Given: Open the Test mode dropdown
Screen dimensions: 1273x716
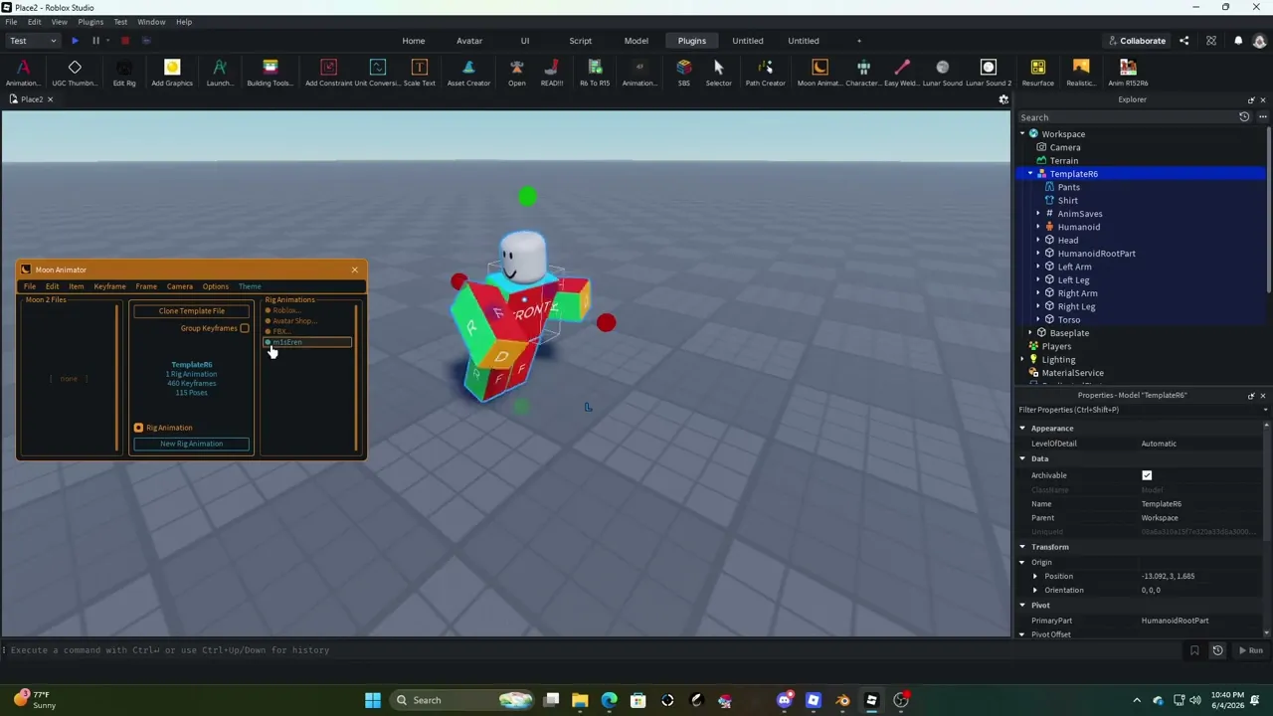Looking at the screenshot, I should (33, 41).
